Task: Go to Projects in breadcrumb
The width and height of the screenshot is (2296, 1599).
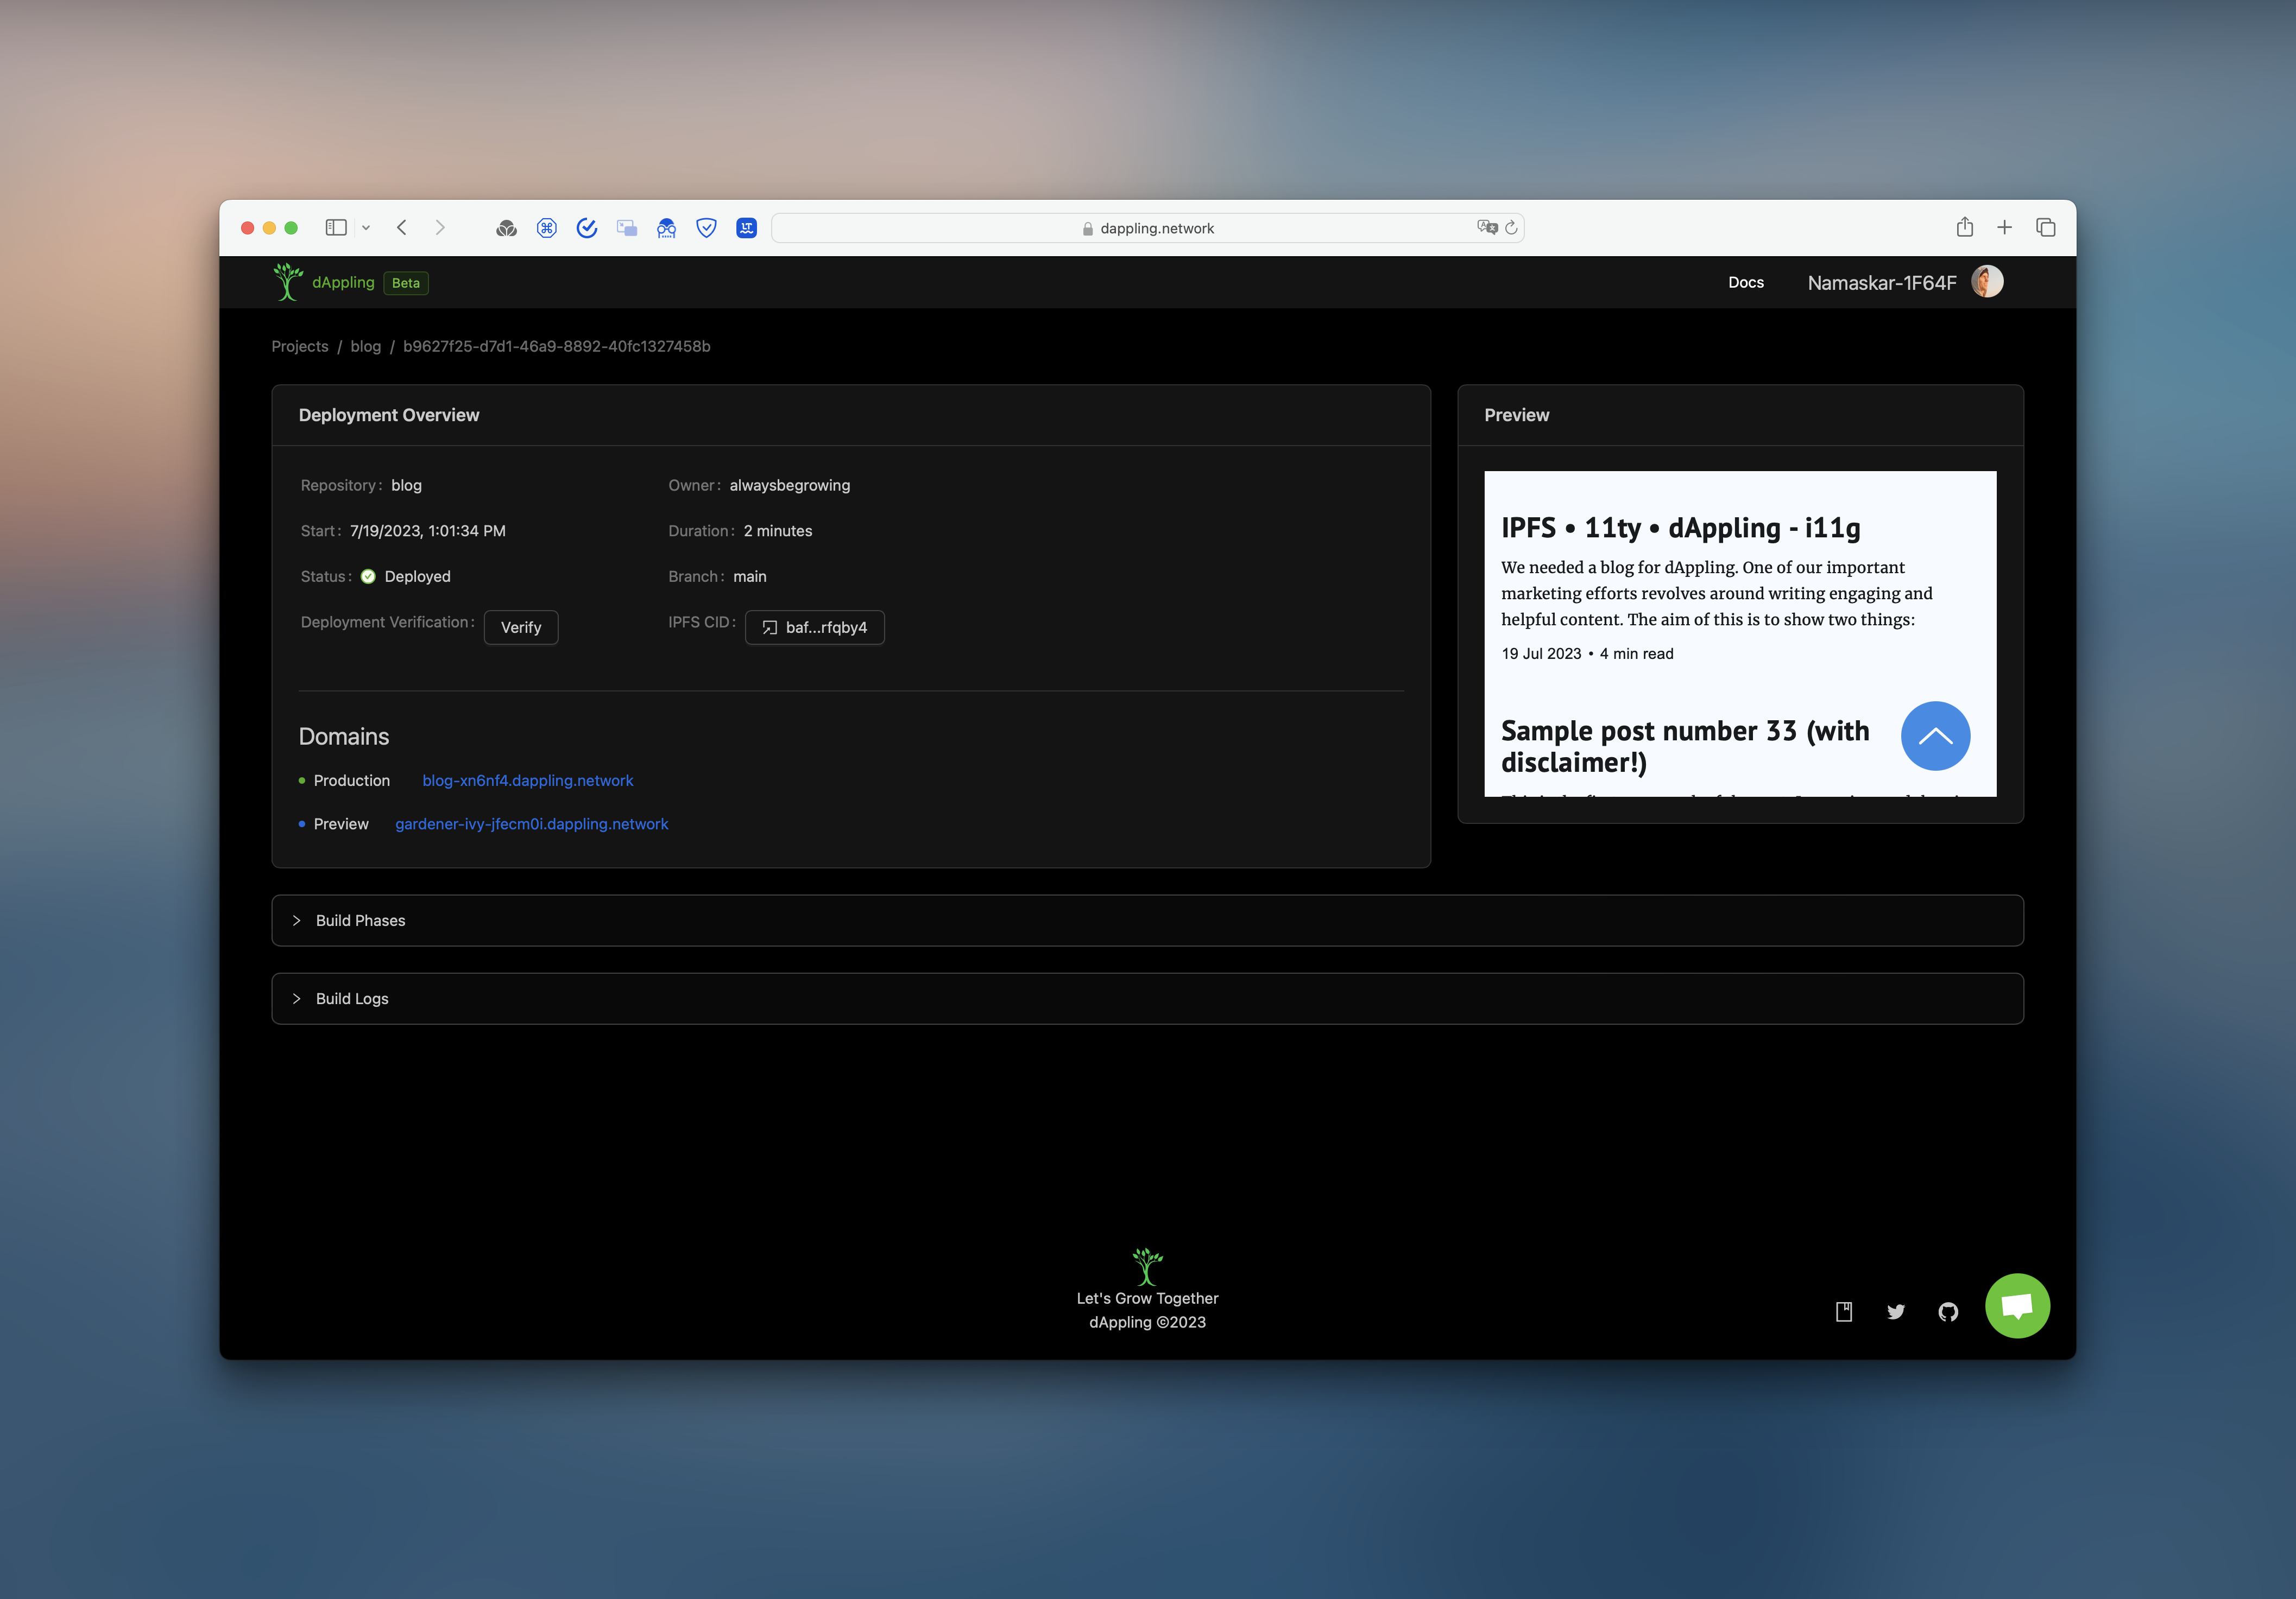Action: tap(300, 346)
